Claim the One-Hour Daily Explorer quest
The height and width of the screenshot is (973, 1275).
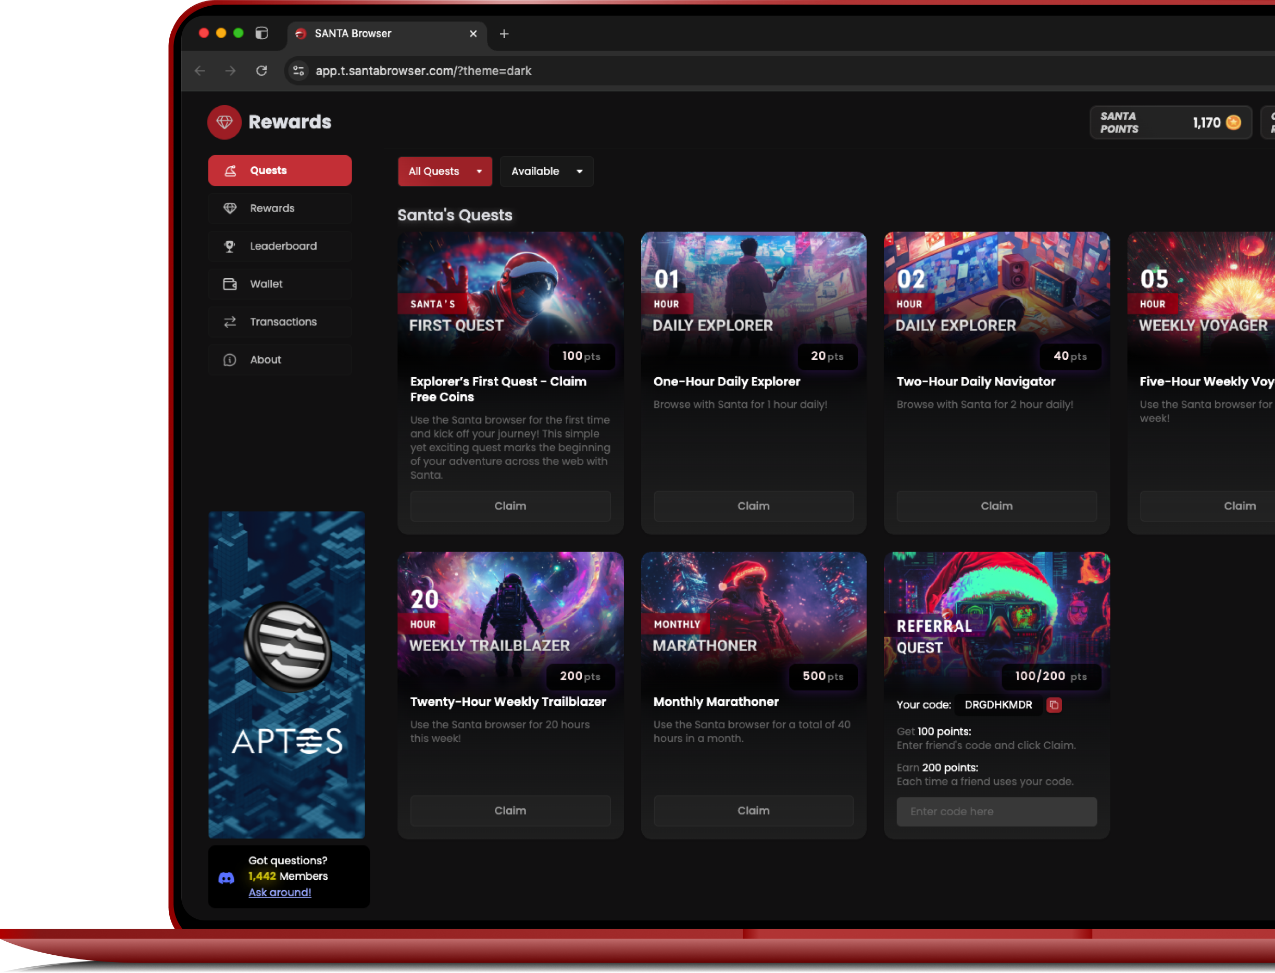click(x=753, y=506)
